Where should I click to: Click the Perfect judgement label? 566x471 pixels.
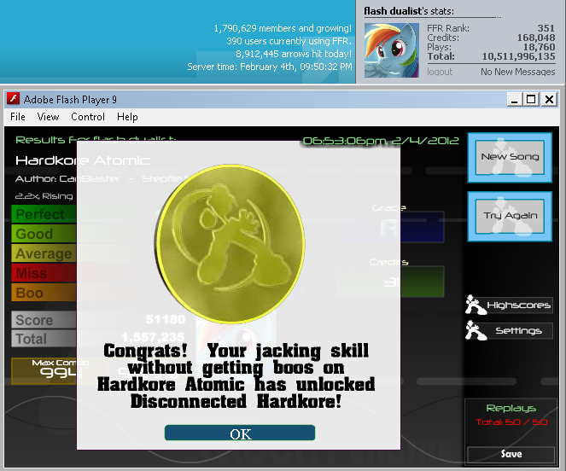tap(40, 214)
